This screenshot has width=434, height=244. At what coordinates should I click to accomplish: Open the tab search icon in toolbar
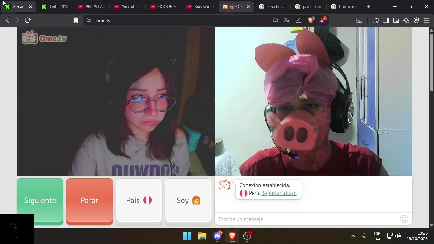[359, 20]
